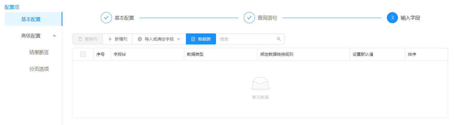Select 基本配置 in the sidebar
Image resolution: width=454 pixels, height=125 pixels.
click(31, 19)
